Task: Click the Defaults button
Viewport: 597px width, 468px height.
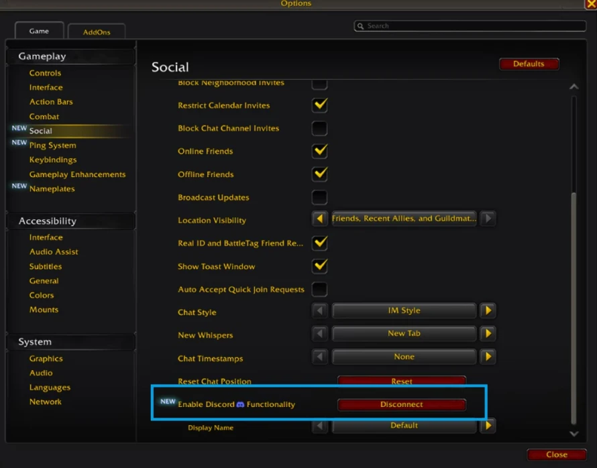Action: coord(529,64)
